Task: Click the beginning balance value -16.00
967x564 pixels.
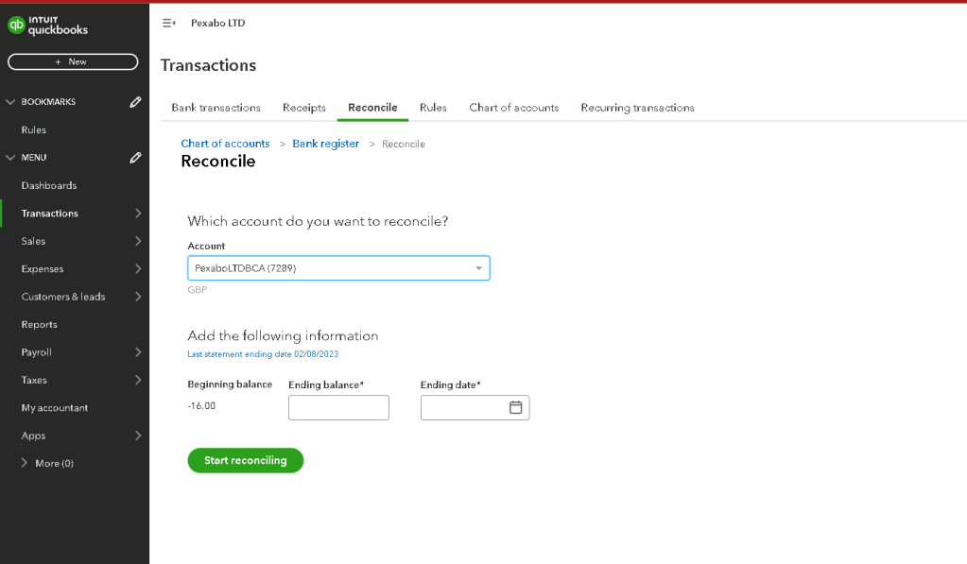Action: [201, 405]
